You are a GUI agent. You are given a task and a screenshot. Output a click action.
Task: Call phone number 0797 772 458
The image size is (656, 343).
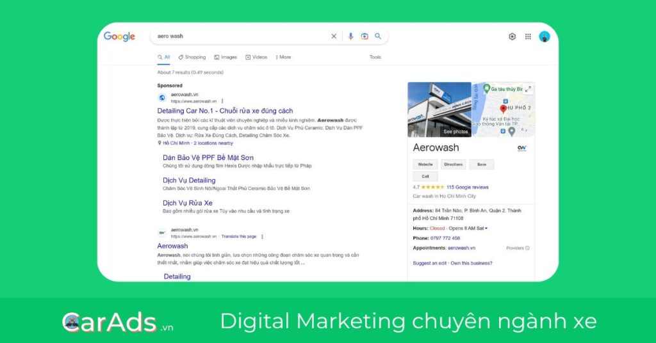pos(445,238)
